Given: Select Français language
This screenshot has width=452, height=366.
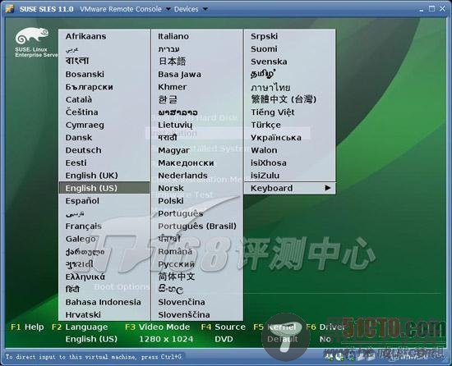Looking at the screenshot, I should coord(84,226).
